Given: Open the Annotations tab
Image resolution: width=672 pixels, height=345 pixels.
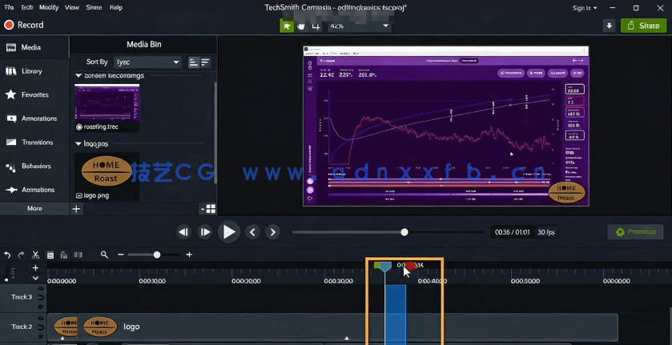Looking at the screenshot, I should coord(34,118).
